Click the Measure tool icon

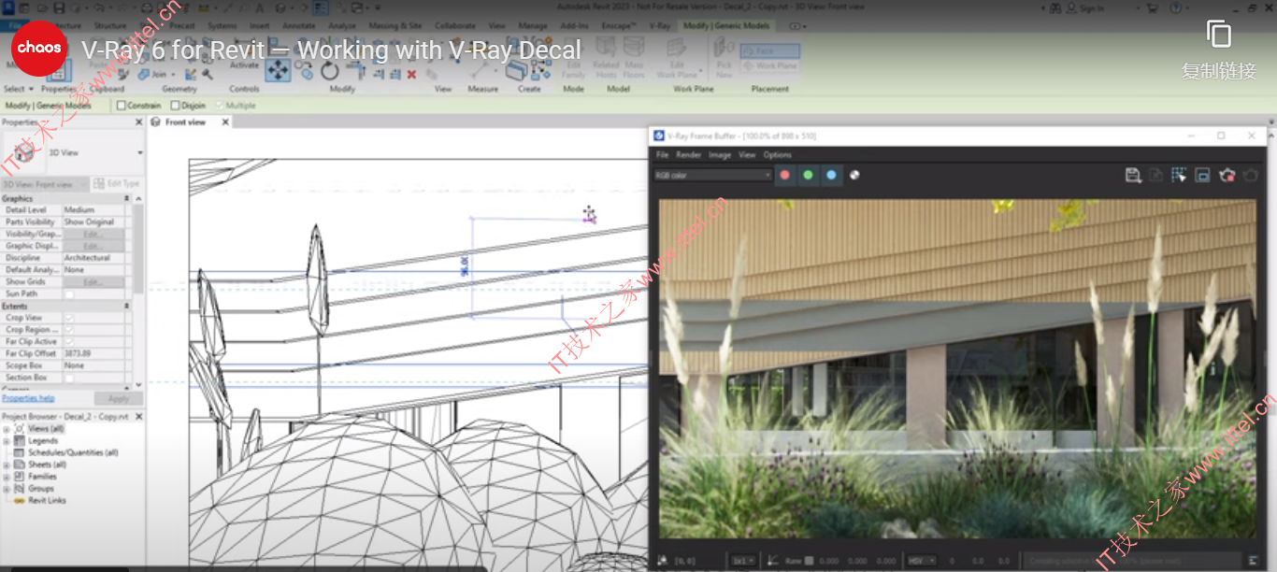(482, 70)
